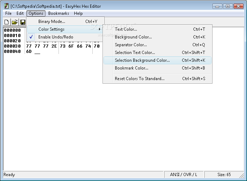Click offset 000040 in hex view
The image size is (247, 181).
click(12, 52)
